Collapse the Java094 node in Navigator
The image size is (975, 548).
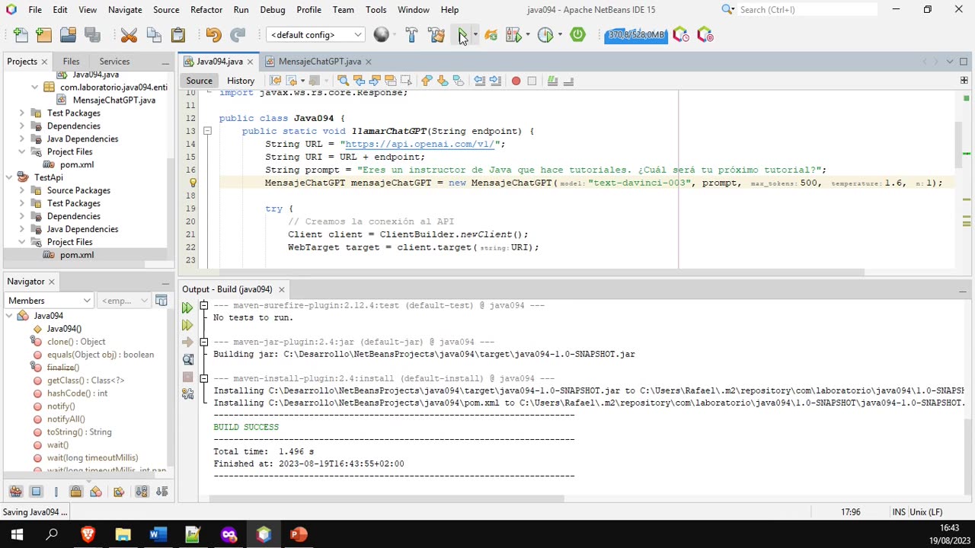point(8,316)
